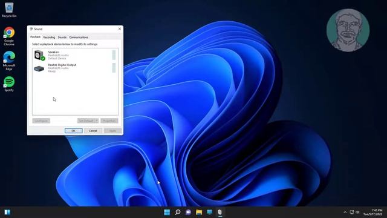This screenshot has width=387, height=218.
Task: Click the "Realtek Digital Output" label
Action: (x=62, y=65)
